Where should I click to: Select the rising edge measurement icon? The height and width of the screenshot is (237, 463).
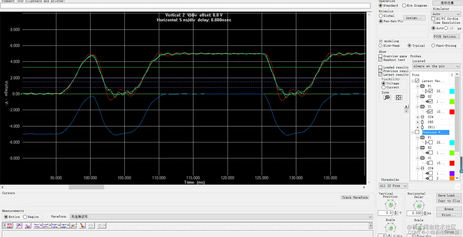point(19,226)
